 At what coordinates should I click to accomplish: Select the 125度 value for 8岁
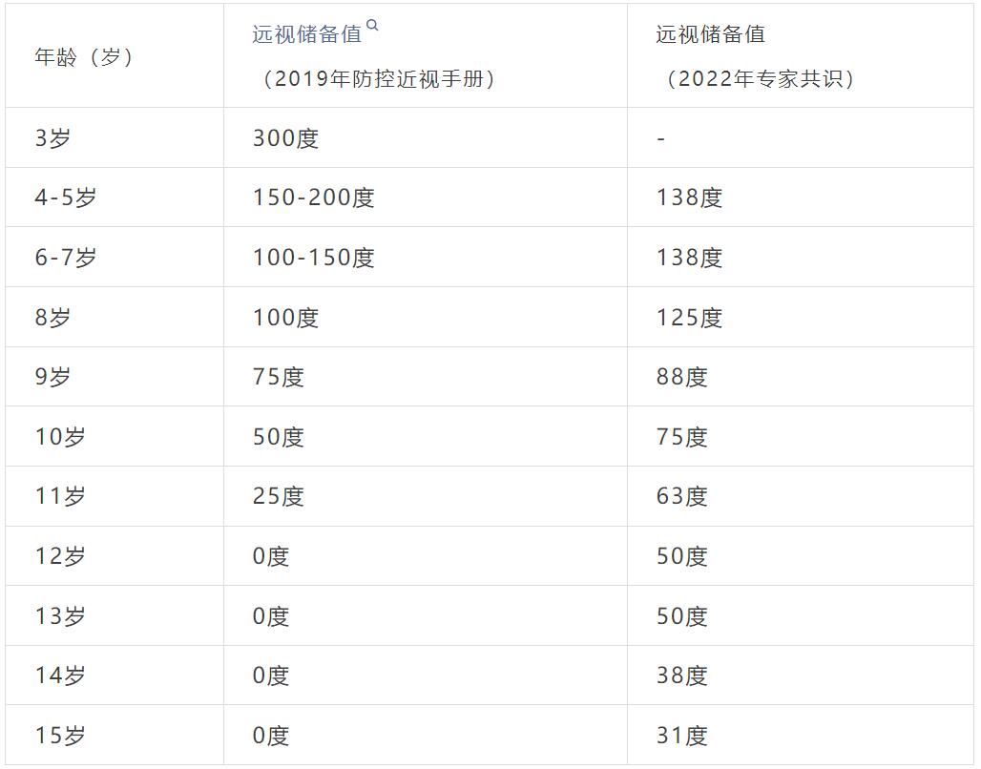pos(689,318)
